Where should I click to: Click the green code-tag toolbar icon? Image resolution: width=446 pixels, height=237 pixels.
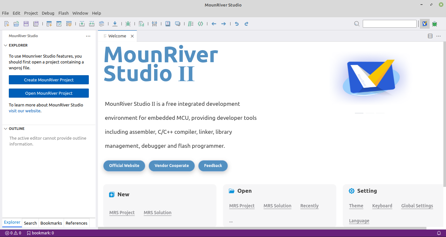click(201, 24)
